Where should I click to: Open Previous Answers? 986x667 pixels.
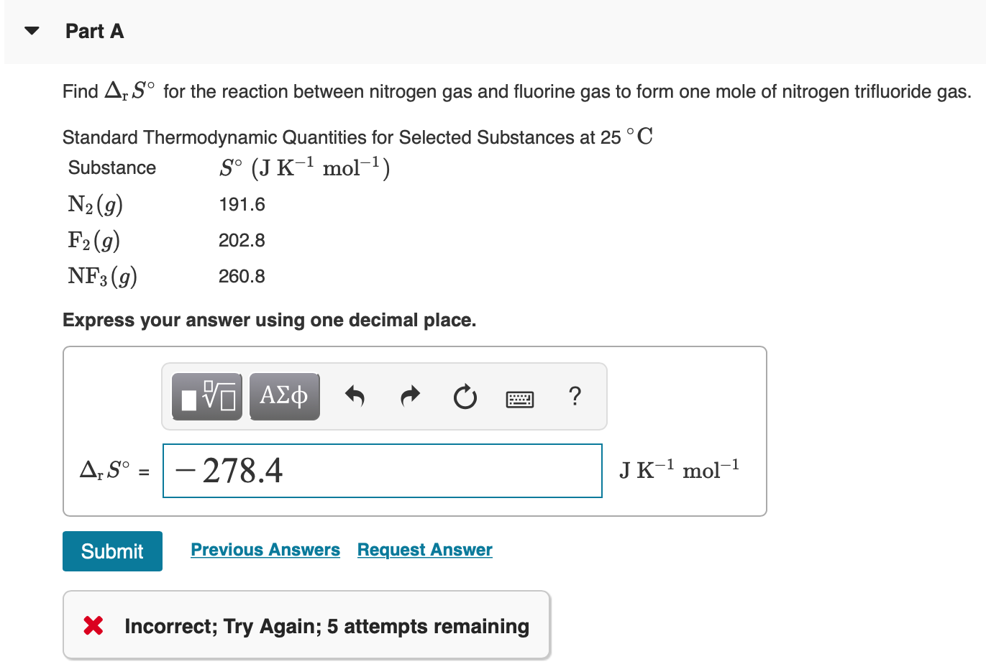[x=265, y=549]
